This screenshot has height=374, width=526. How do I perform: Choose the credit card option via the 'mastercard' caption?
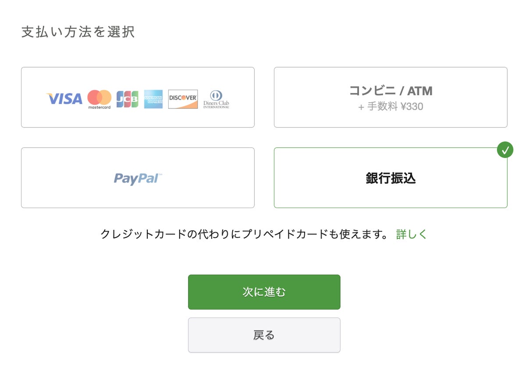pyautogui.click(x=100, y=107)
